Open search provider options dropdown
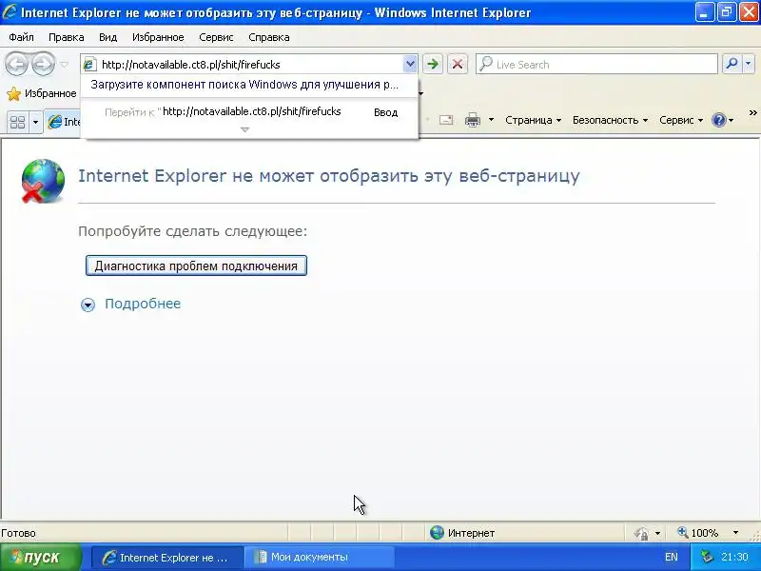The height and width of the screenshot is (571, 761). click(x=749, y=64)
